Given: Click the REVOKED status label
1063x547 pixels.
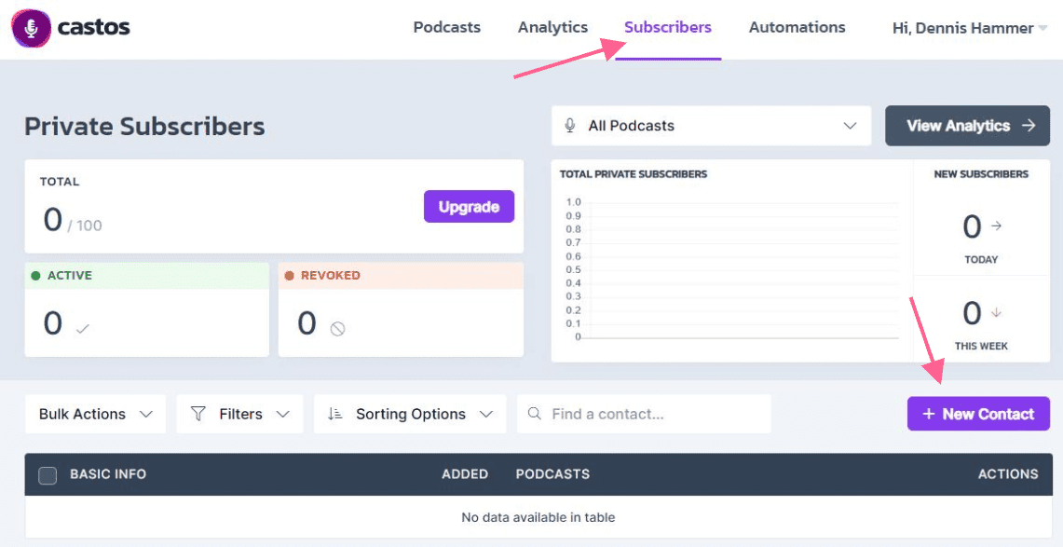Looking at the screenshot, I should point(331,276).
